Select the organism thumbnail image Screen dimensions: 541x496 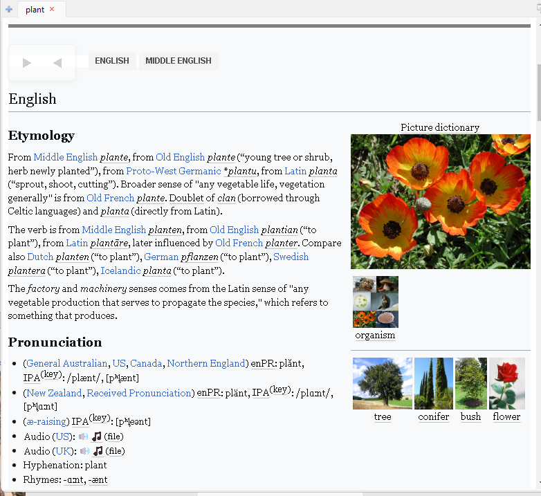375,302
